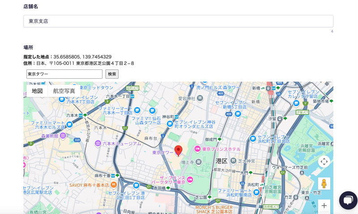This screenshot has height=214, width=358.
Task: Click the 増上寺 temple marker
Action: pyautogui.click(x=198, y=162)
